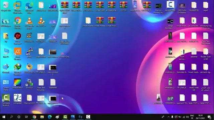Launch PhotoFiltre 7 shortcut
The image size is (214, 120).
coord(18,84)
